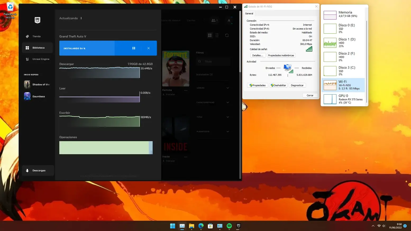Click Diagnosticar button
The image size is (411, 231).
point(297,85)
